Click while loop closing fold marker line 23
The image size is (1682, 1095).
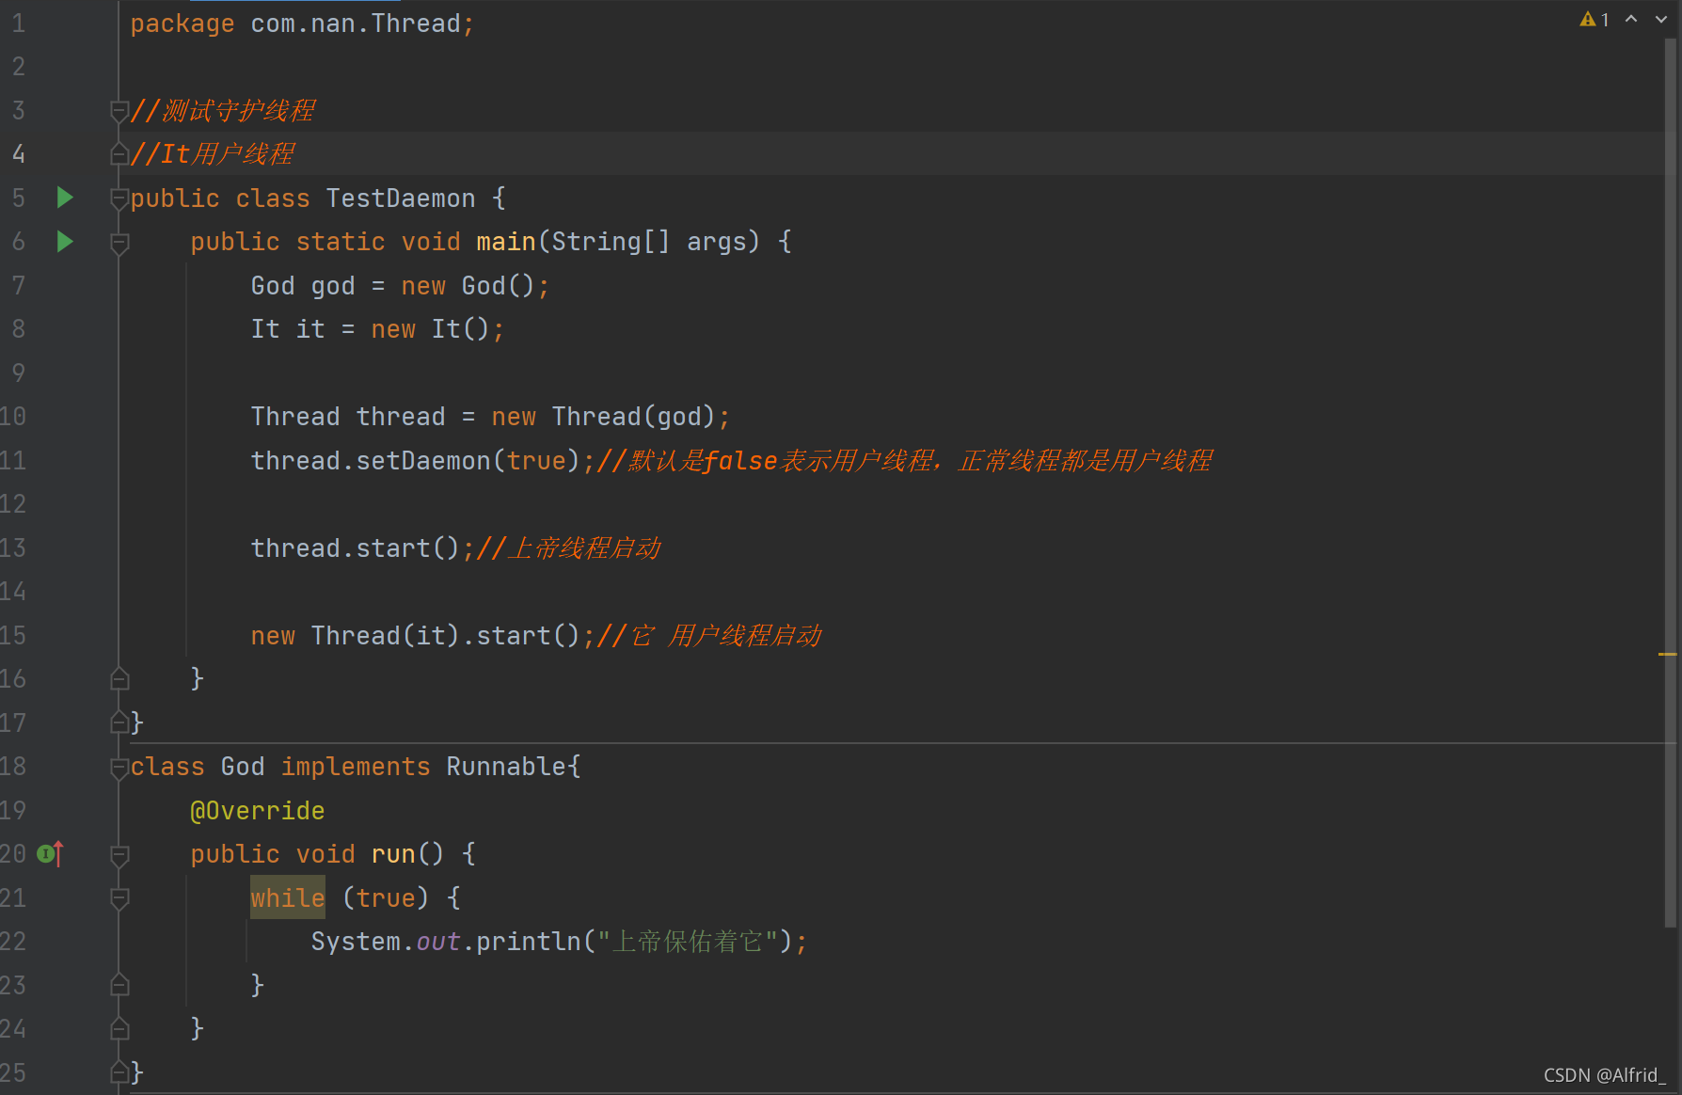pyautogui.click(x=119, y=985)
